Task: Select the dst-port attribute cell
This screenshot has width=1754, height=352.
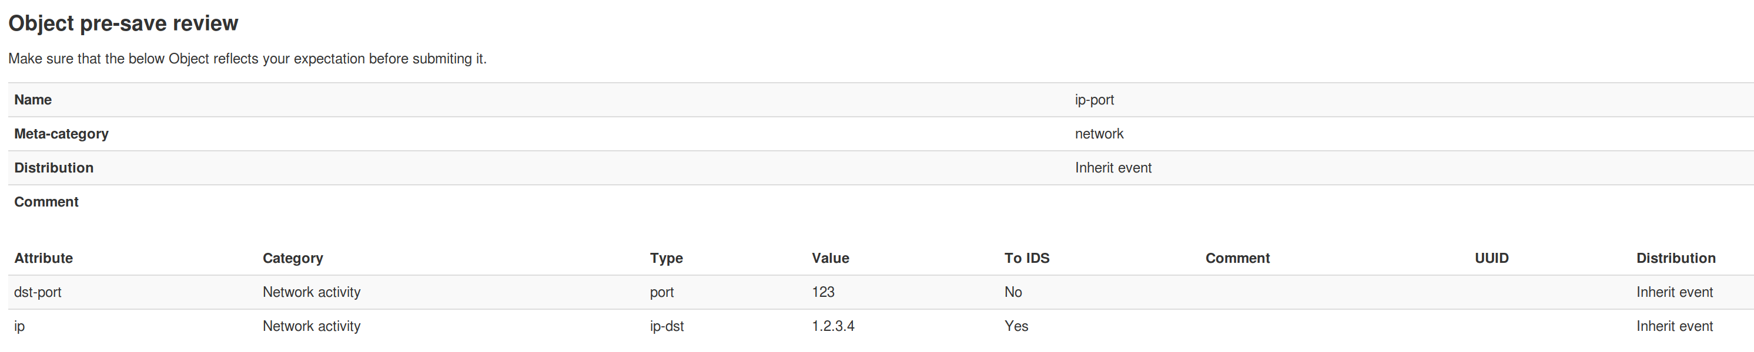Action: point(38,292)
